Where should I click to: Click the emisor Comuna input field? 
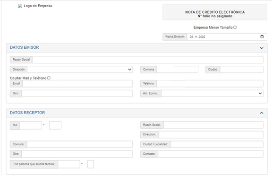pos(177,70)
